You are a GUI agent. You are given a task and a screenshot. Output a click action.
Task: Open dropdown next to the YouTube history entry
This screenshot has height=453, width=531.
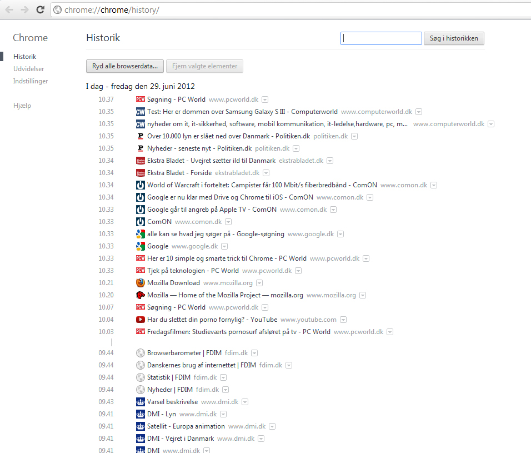(343, 320)
